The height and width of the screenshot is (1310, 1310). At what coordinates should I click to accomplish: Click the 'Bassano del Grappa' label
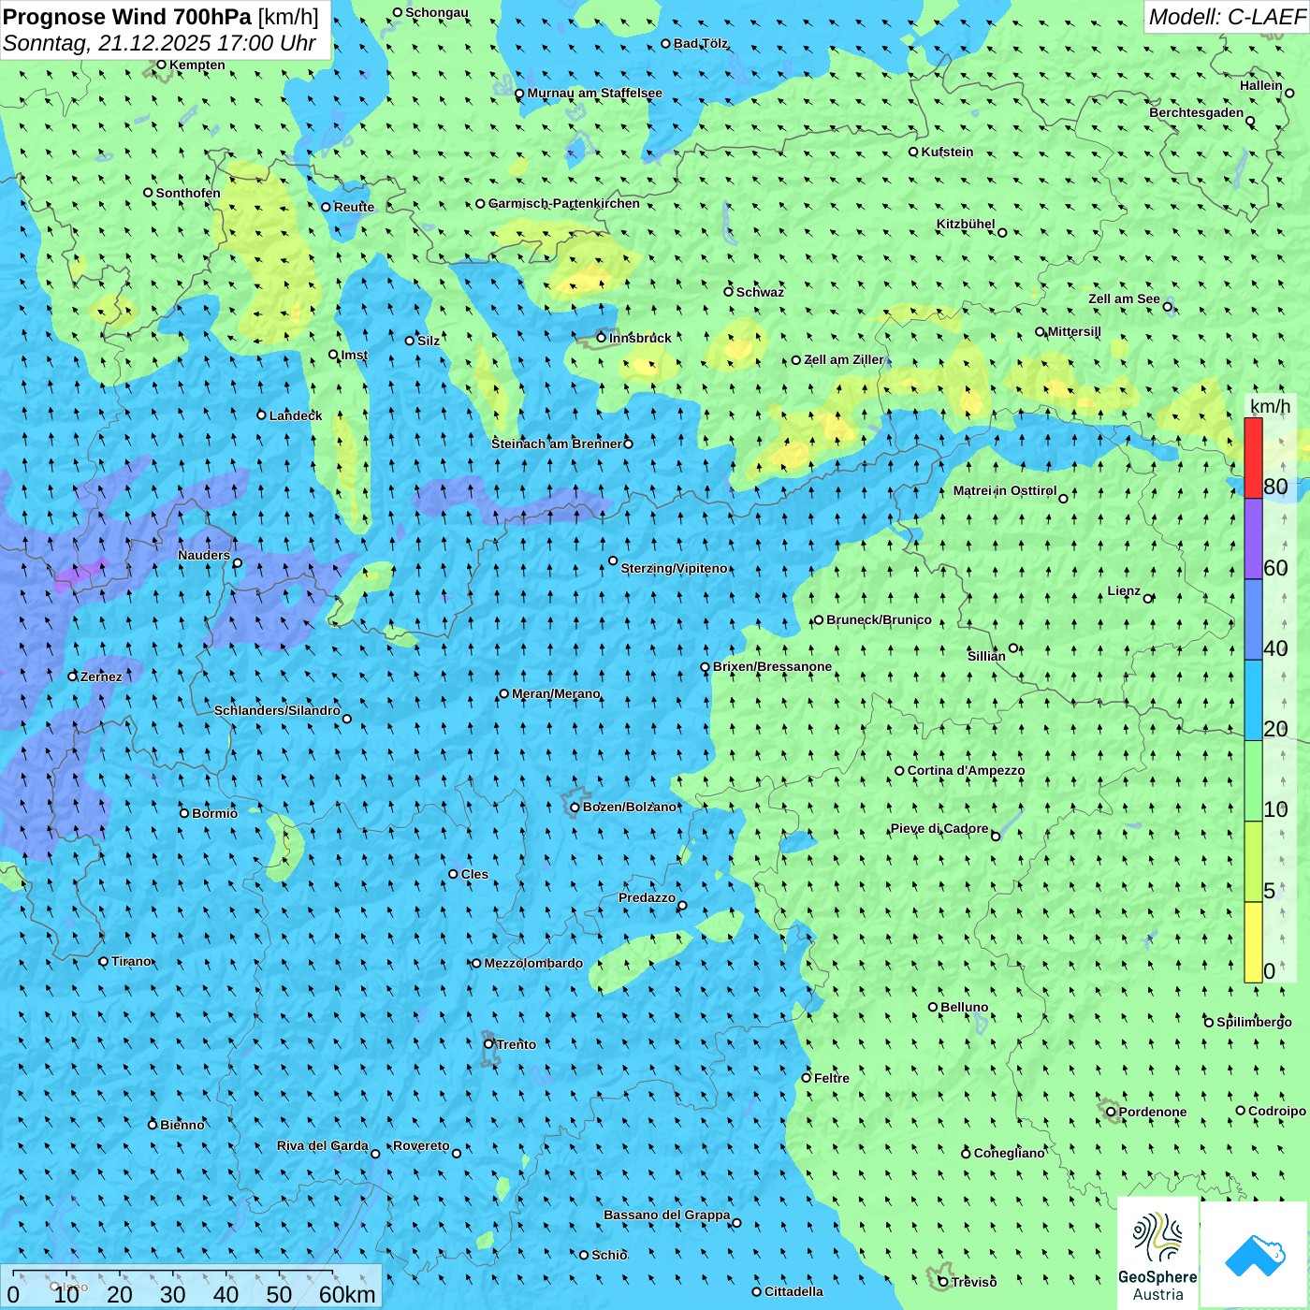tap(667, 1215)
